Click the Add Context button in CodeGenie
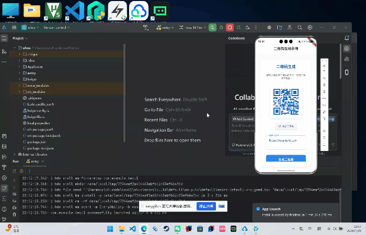 pyautogui.click(x=243, y=119)
